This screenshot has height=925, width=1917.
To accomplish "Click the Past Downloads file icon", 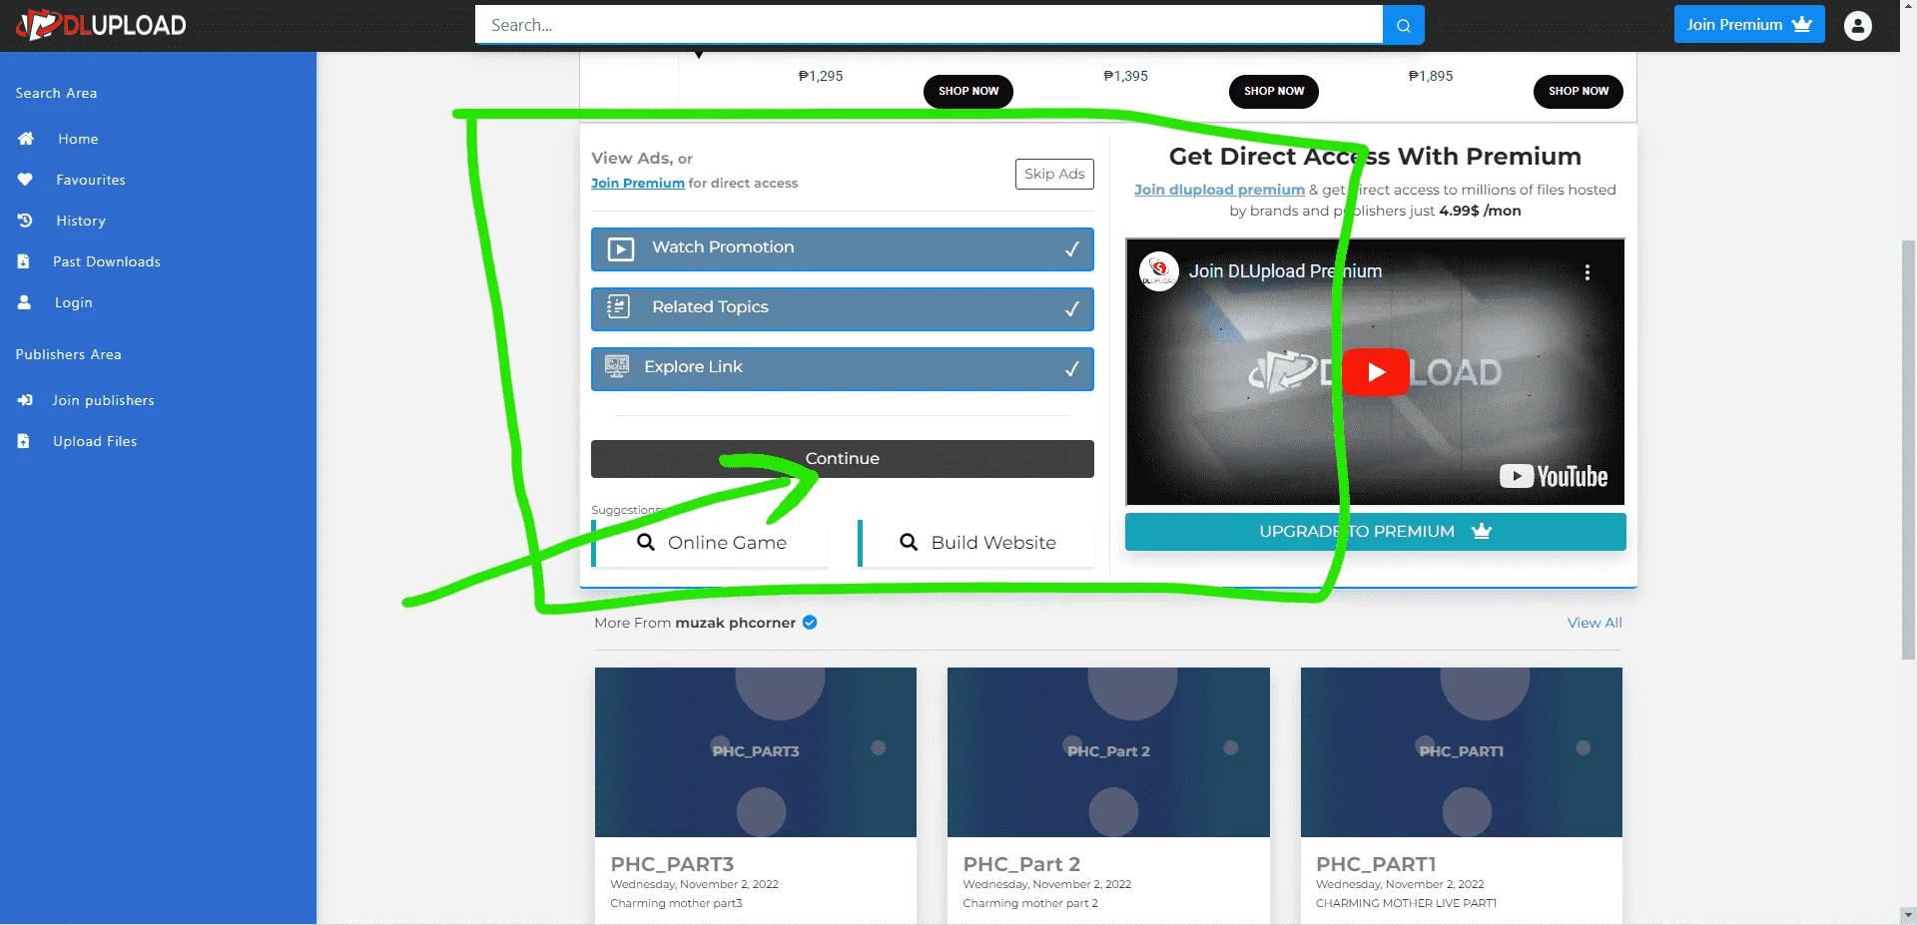I will 23,261.
